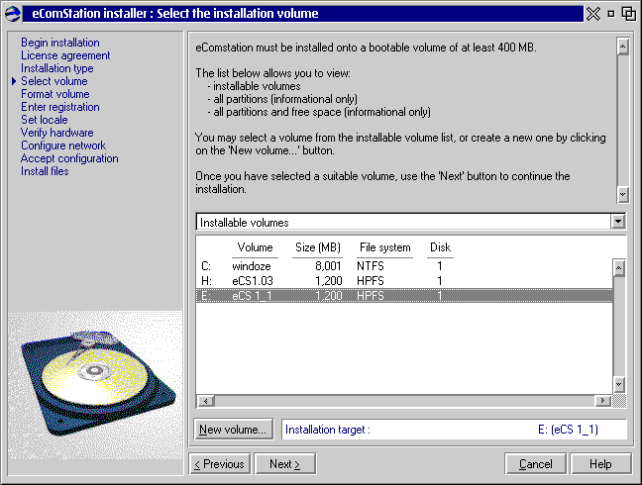Click Select volume step

pyautogui.click(x=54, y=81)
